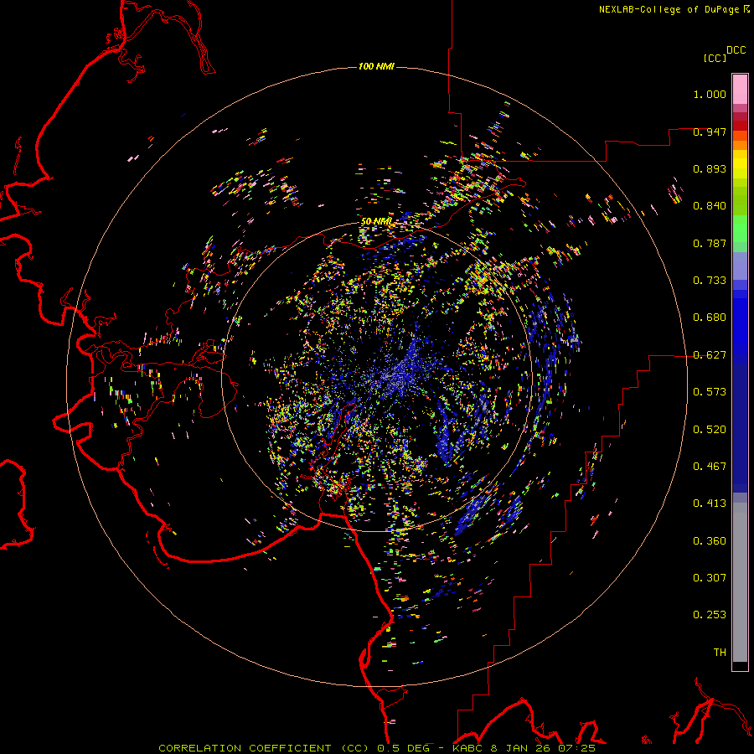Click the KABC radar station identifier
Screen dimensions: 754x754
click(x=469, y=748)
